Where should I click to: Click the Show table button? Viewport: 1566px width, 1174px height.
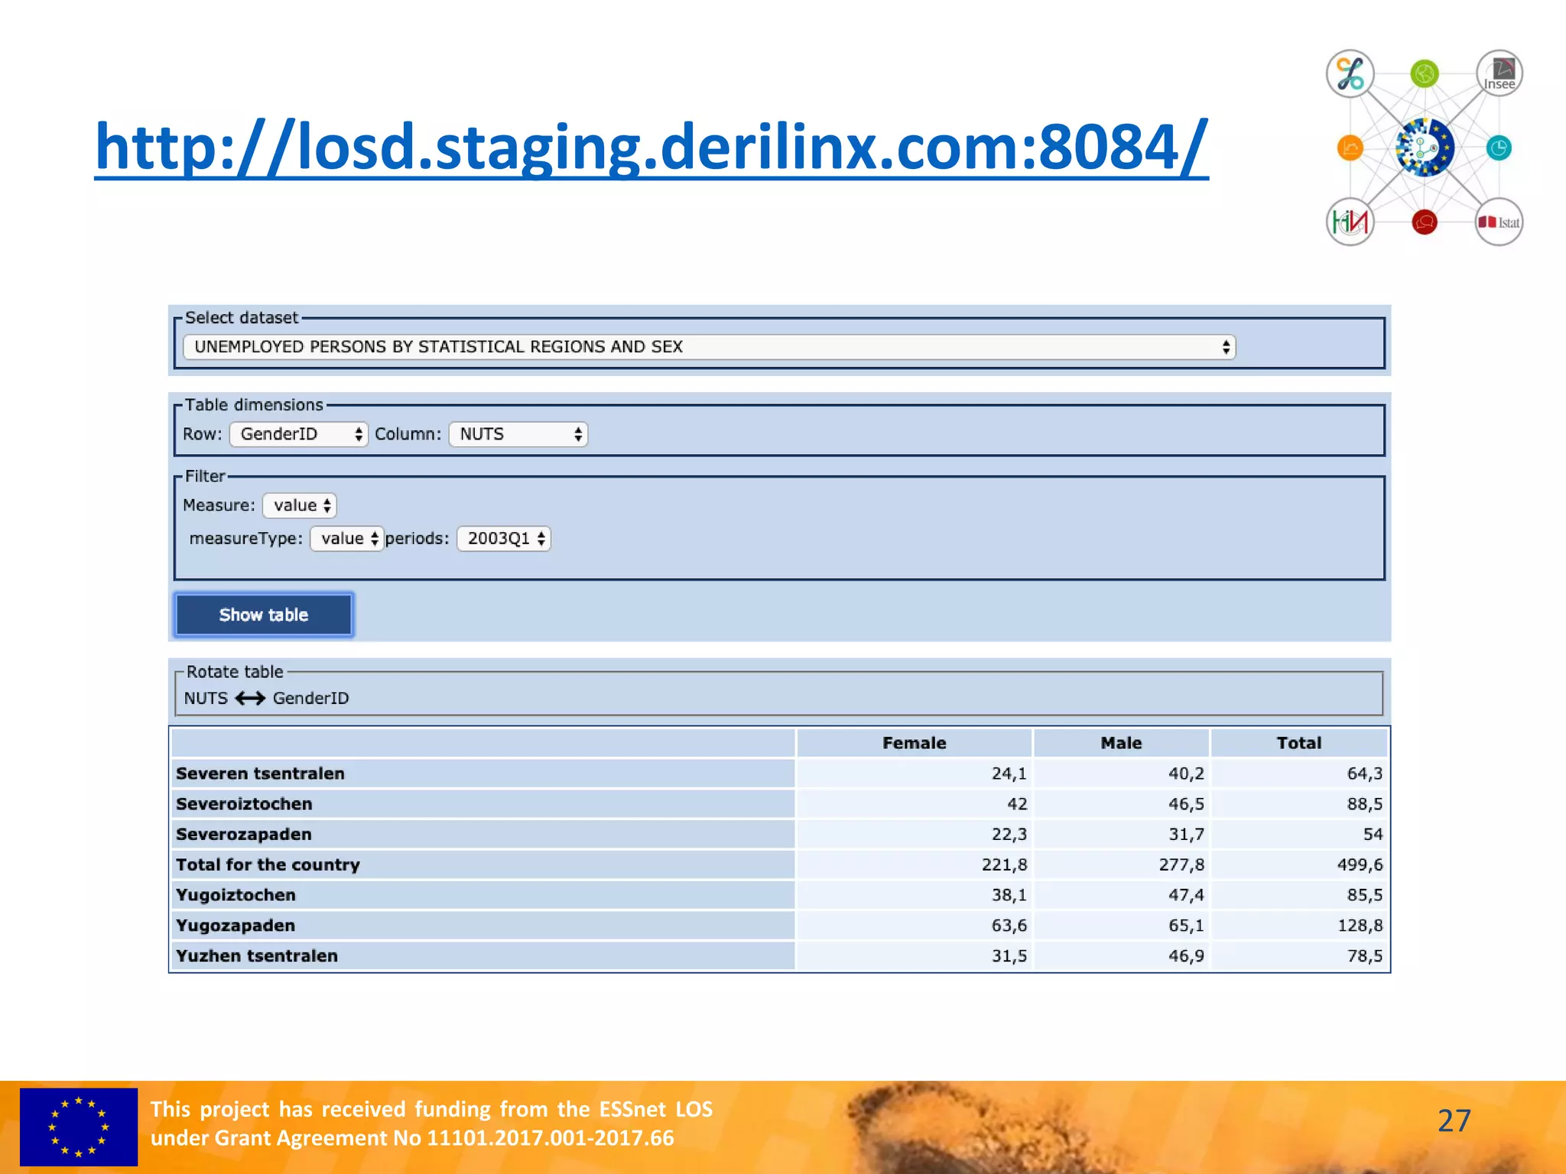point(264,615)
